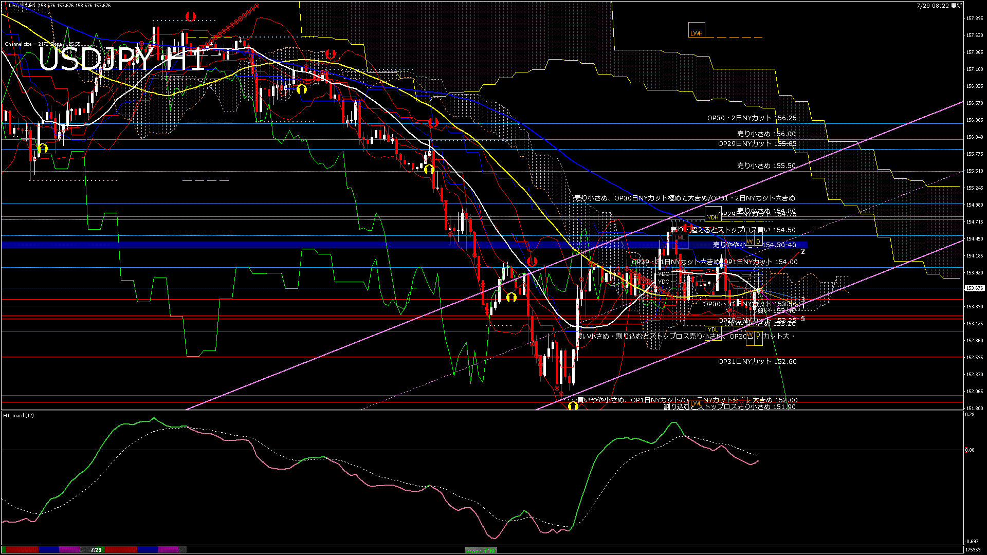Click the 売り小さめ 155.50 level label

(x=766, y=166)
